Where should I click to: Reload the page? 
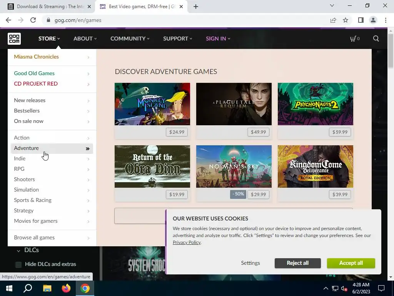[33, 20]
